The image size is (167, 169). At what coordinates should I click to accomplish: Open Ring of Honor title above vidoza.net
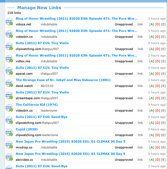pos(76,19)
